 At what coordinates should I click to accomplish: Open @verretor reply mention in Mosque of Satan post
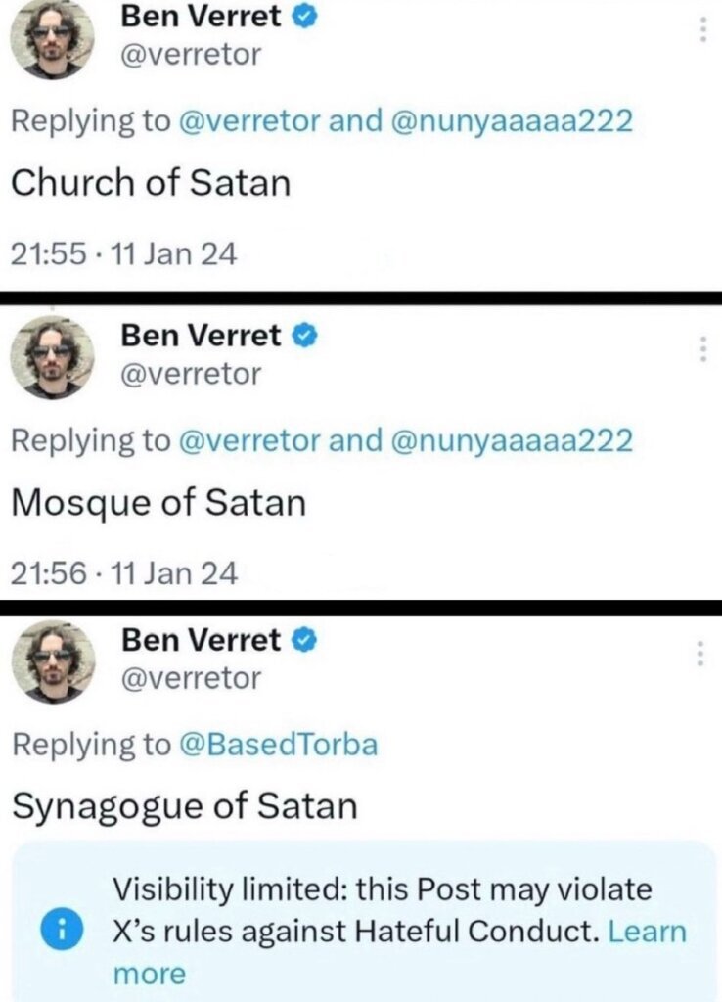pos(249,440)
